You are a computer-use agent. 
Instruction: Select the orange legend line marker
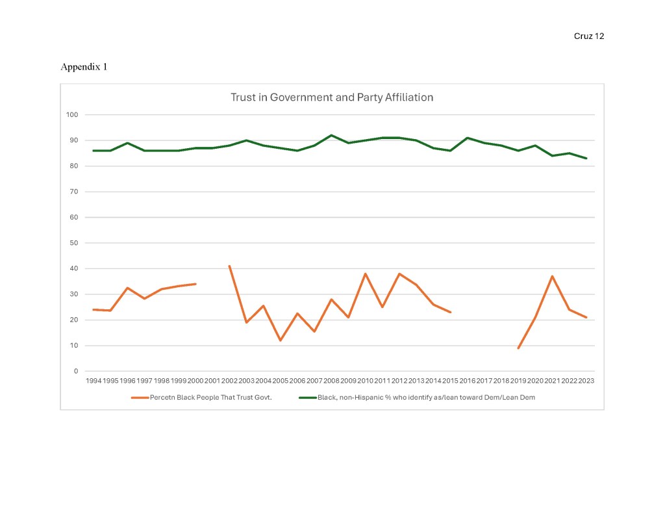(x=140, y=397)
